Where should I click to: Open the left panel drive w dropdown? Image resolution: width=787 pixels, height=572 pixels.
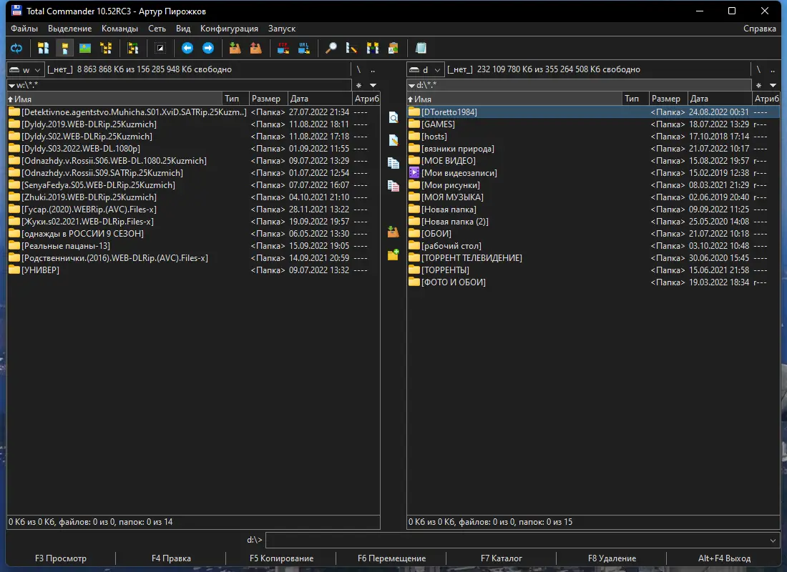(x=25, y=69)
